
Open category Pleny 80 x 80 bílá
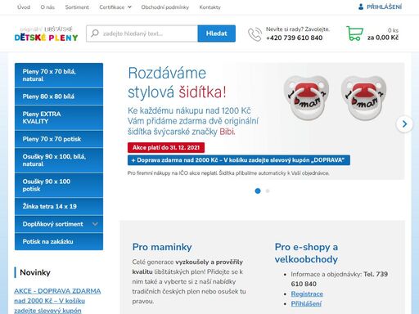(x=59, y=96)
